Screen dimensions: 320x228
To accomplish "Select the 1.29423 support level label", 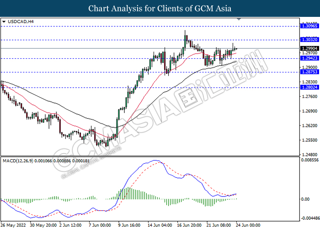I will click(x=309, y=58).
